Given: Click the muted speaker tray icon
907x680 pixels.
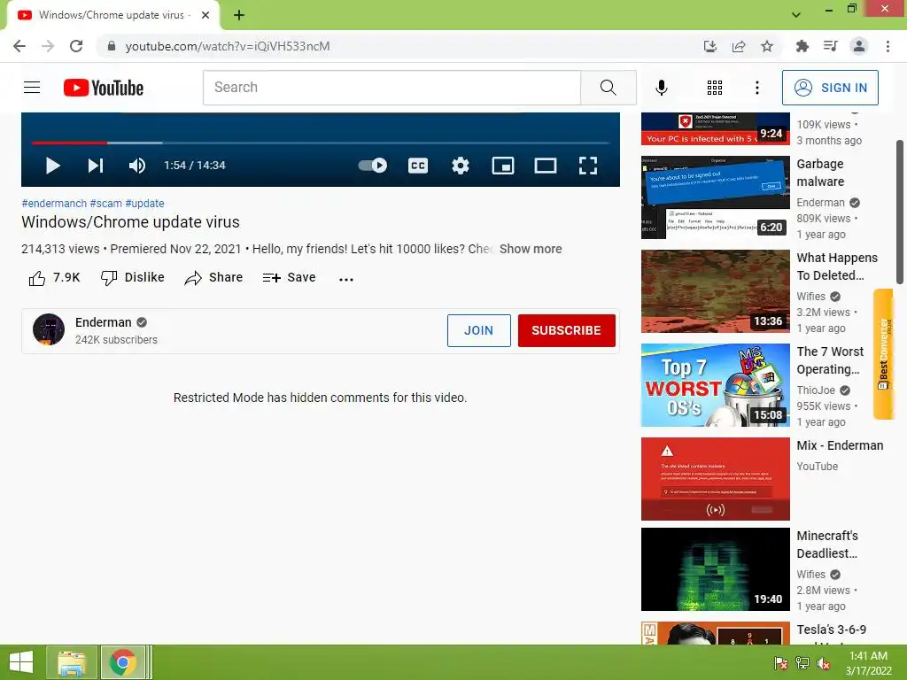Looking at the screenshot, I should [x=823, y=663].
